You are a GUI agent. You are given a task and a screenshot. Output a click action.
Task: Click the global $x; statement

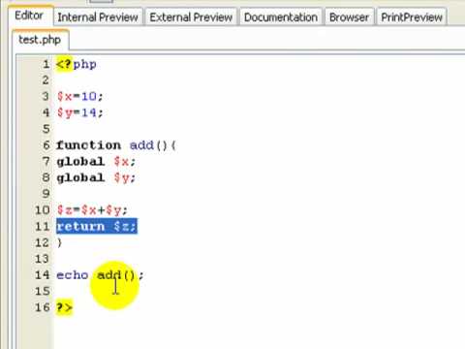coord(96,161)
